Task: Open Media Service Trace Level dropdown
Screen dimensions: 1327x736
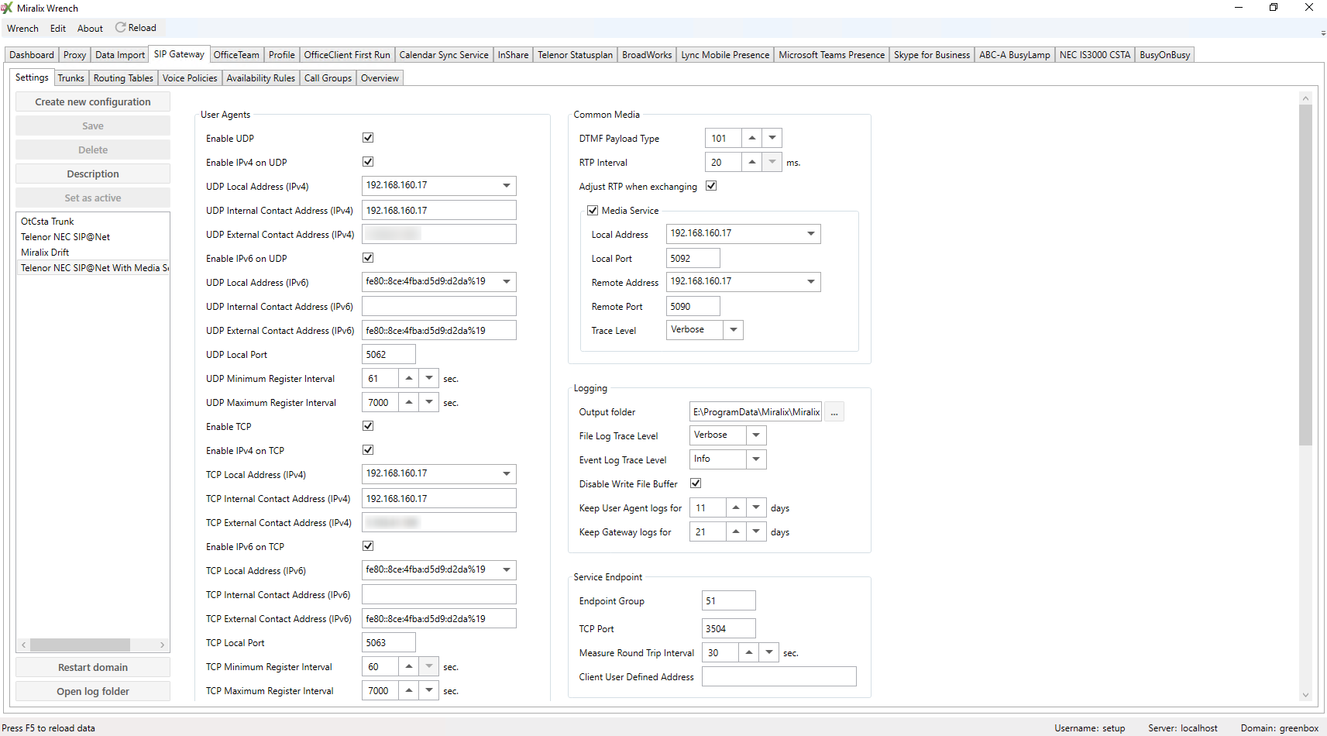Action: (734, 330)
